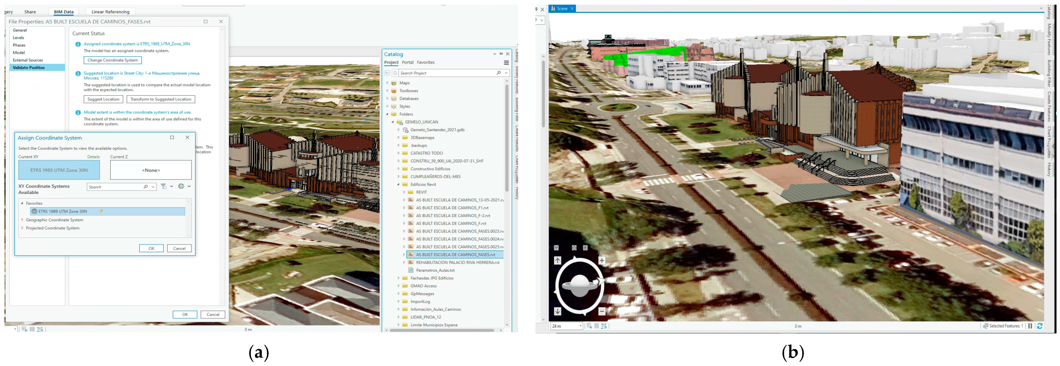The height and width of the screenshot is (366, 1060).
Task: Toggle first-person walking mode in navigator
Action: point(585,248)
